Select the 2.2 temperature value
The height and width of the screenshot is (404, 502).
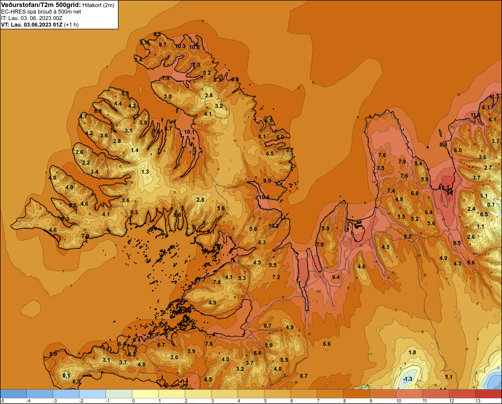coord(86,163)
